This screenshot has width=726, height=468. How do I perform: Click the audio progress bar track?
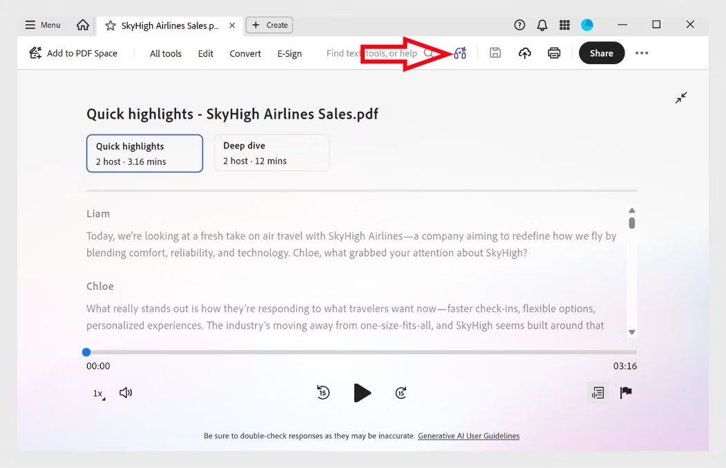361,353
